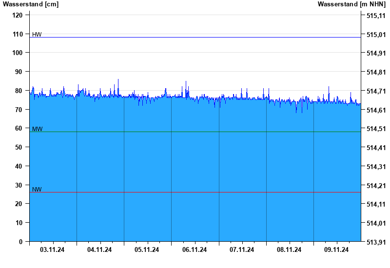
Task: Click the date label 05.11.24
Action: pyautogui.click(x=147, y=249)
